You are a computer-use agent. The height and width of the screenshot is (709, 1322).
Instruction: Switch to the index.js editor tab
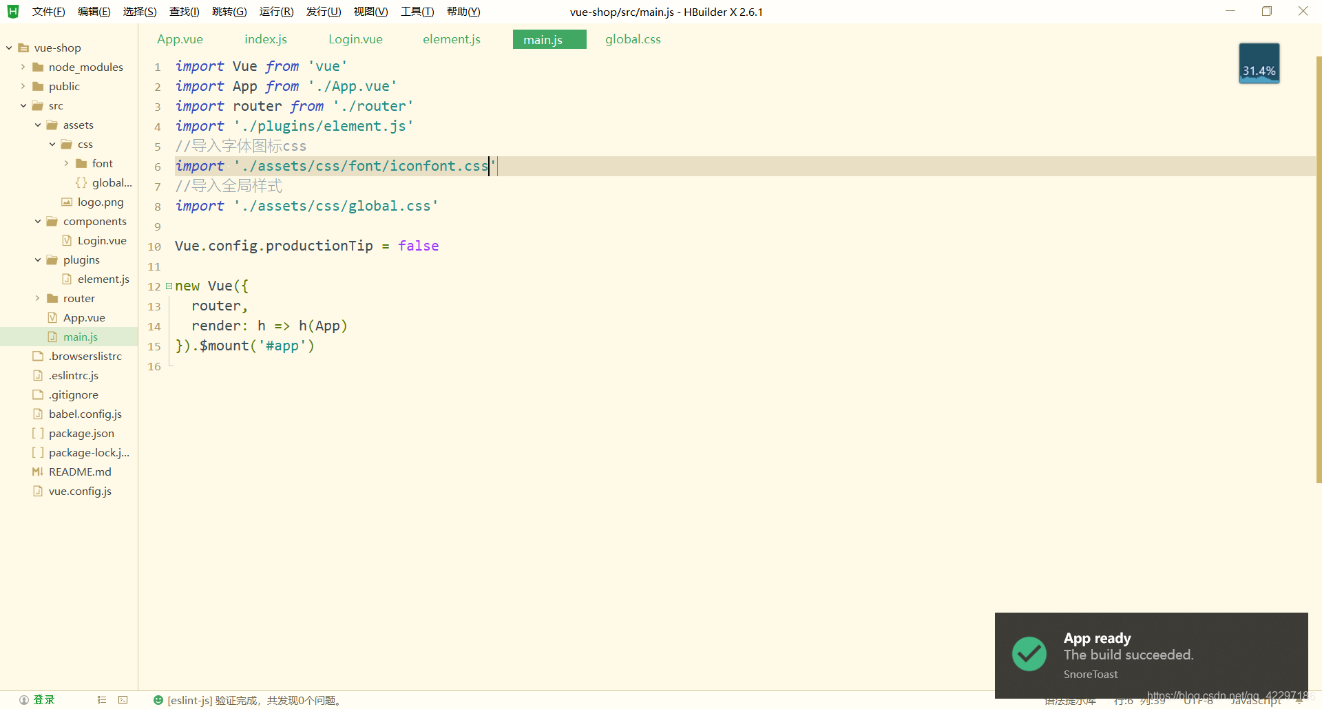(x=266, y=39)
